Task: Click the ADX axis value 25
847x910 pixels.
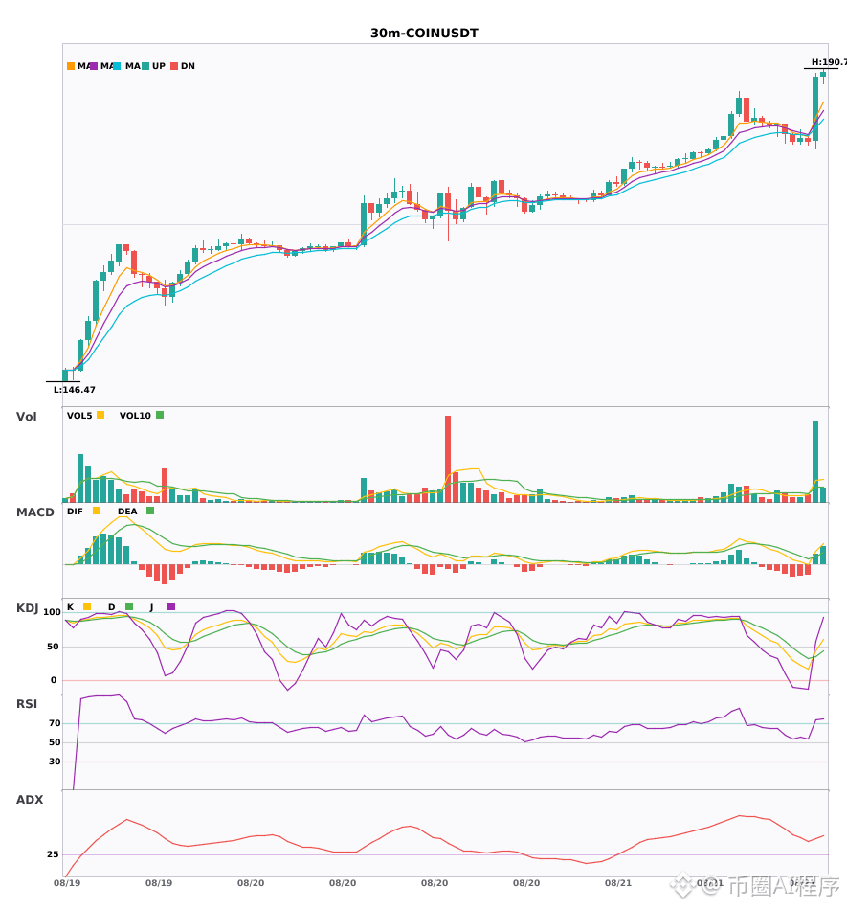Action: (x=53, y=854)
